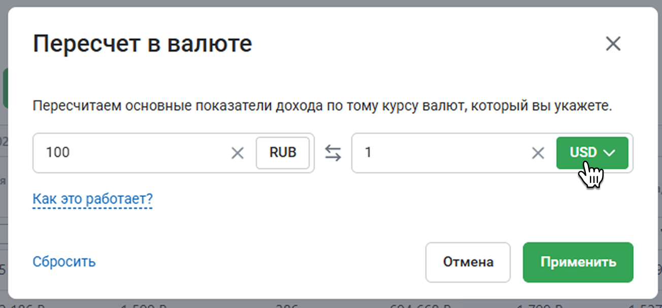Click the chevron arrow beside USD

pyautogui.click(x=609, y=152)
